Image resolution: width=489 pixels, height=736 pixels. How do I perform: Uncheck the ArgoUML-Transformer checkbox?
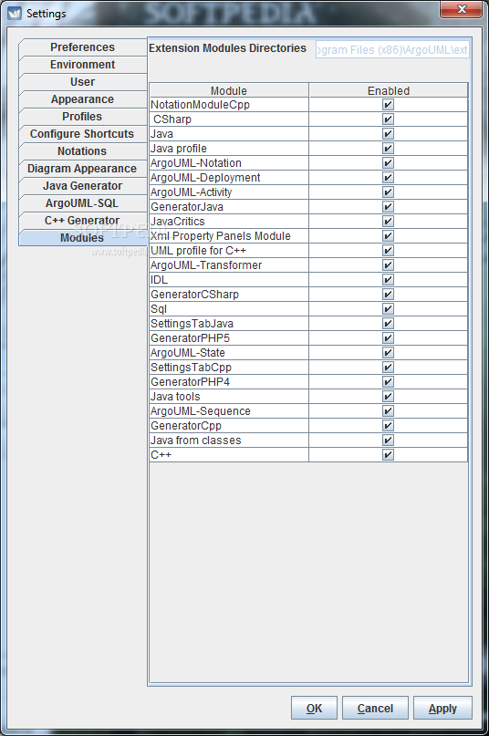(388, 264)
